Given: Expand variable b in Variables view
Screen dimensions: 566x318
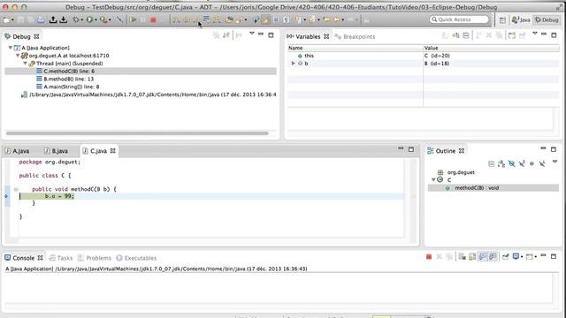Looking at the screenshot, I should point(293,64).
